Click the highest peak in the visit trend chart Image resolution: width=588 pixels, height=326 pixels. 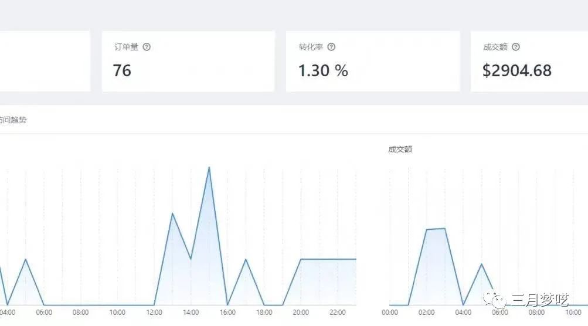click(x=209, y=168)
